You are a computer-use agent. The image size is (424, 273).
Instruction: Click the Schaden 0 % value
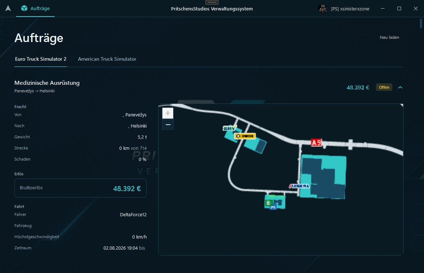(x=143, y=159)
